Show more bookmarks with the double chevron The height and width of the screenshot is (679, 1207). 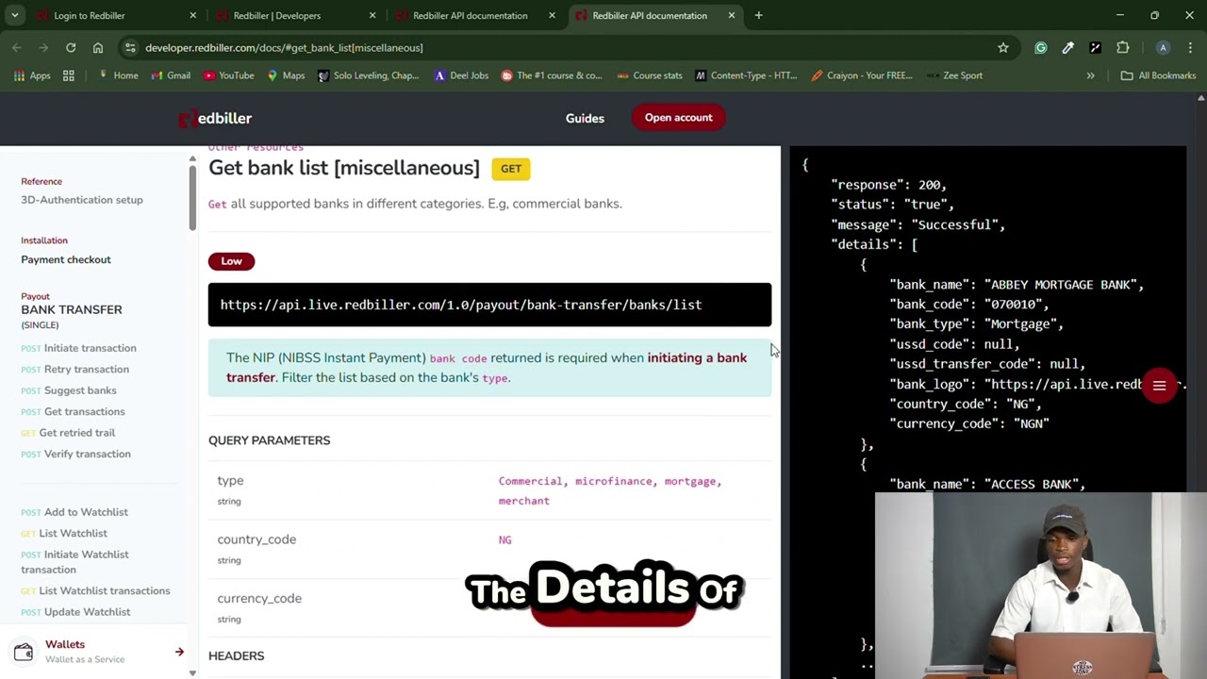point(1091,75)
